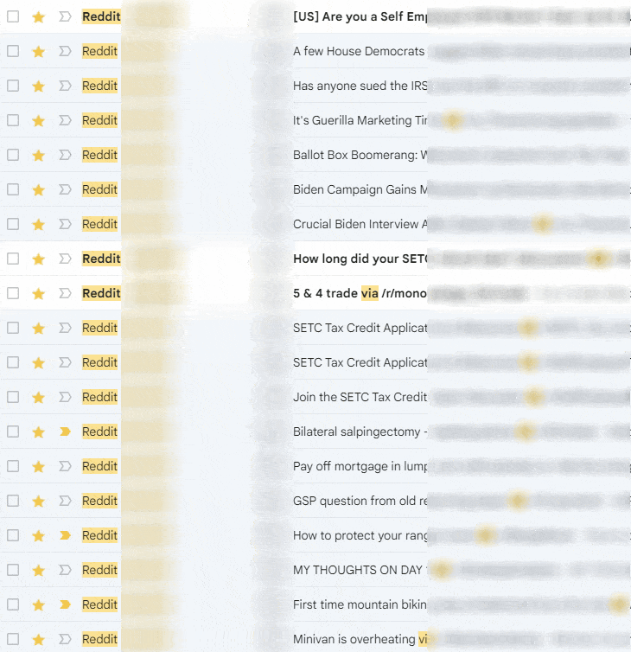Check the 'Crucial Biden Interview' email row
The image size is (631, 652).
[x=13, y=224]
